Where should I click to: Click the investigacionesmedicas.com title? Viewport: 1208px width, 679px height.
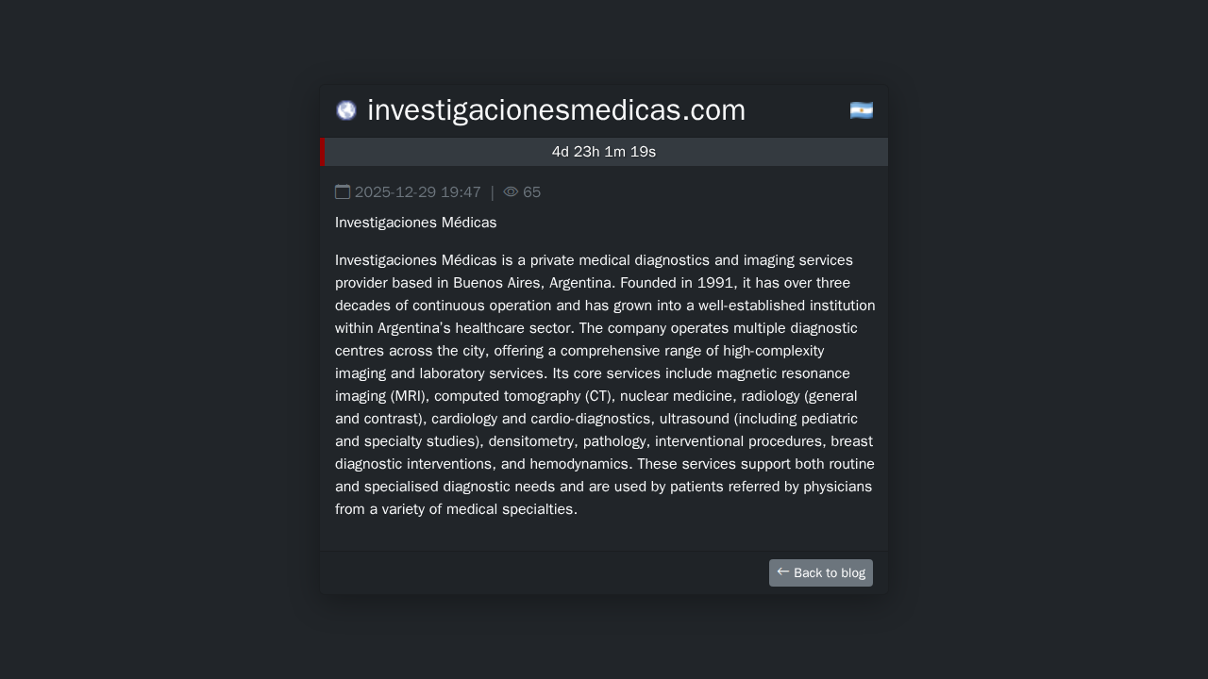click(x=556, y=110)
